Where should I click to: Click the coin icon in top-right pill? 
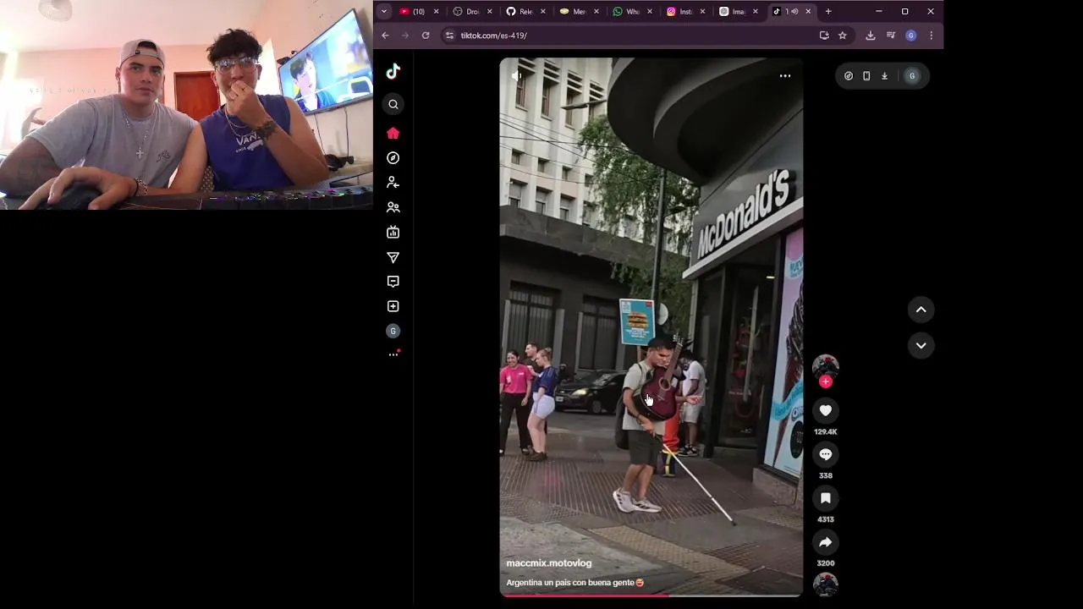[849, 76]
